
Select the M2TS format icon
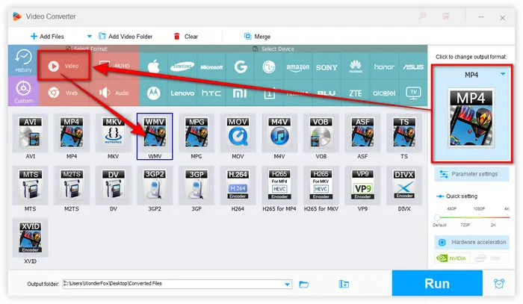(72, 185)
